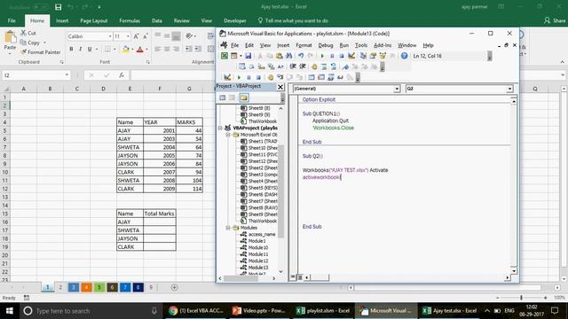Open the Locals Window icon in the Debug toolbar
The image size is (568, 319).
coord(312,77)
